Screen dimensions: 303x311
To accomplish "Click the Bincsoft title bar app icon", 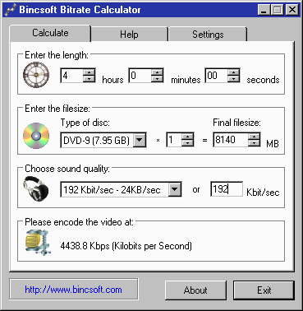I will click(11, 10).
